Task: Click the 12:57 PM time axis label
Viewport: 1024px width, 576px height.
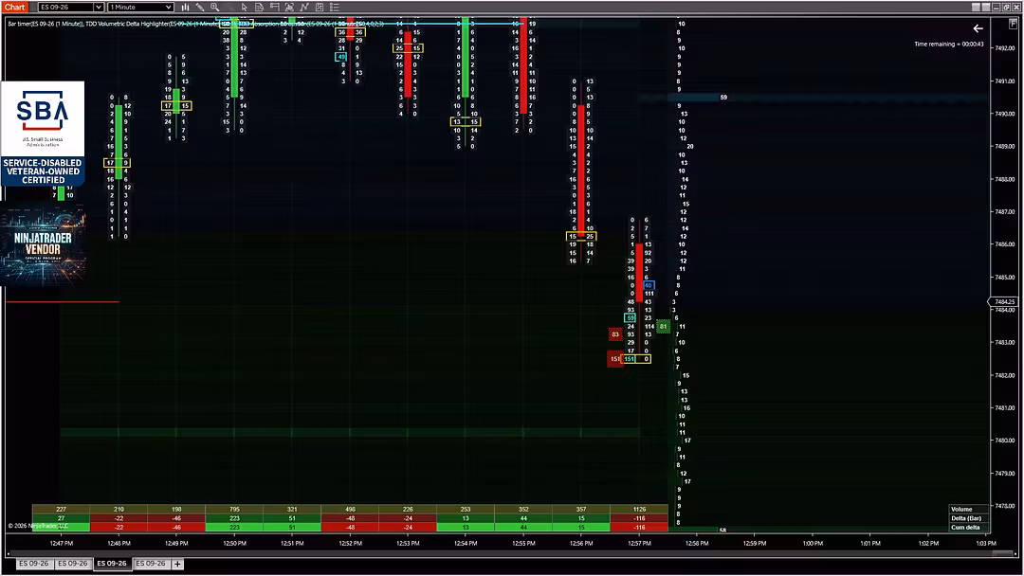Action: coord(639,544)
